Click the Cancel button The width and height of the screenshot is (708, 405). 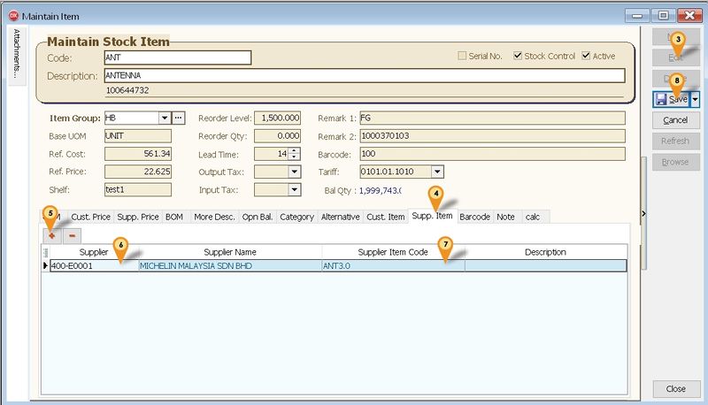point(675,120)
